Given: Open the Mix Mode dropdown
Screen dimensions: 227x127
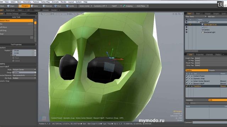Looking at the screenshot, I should [24, 78].
